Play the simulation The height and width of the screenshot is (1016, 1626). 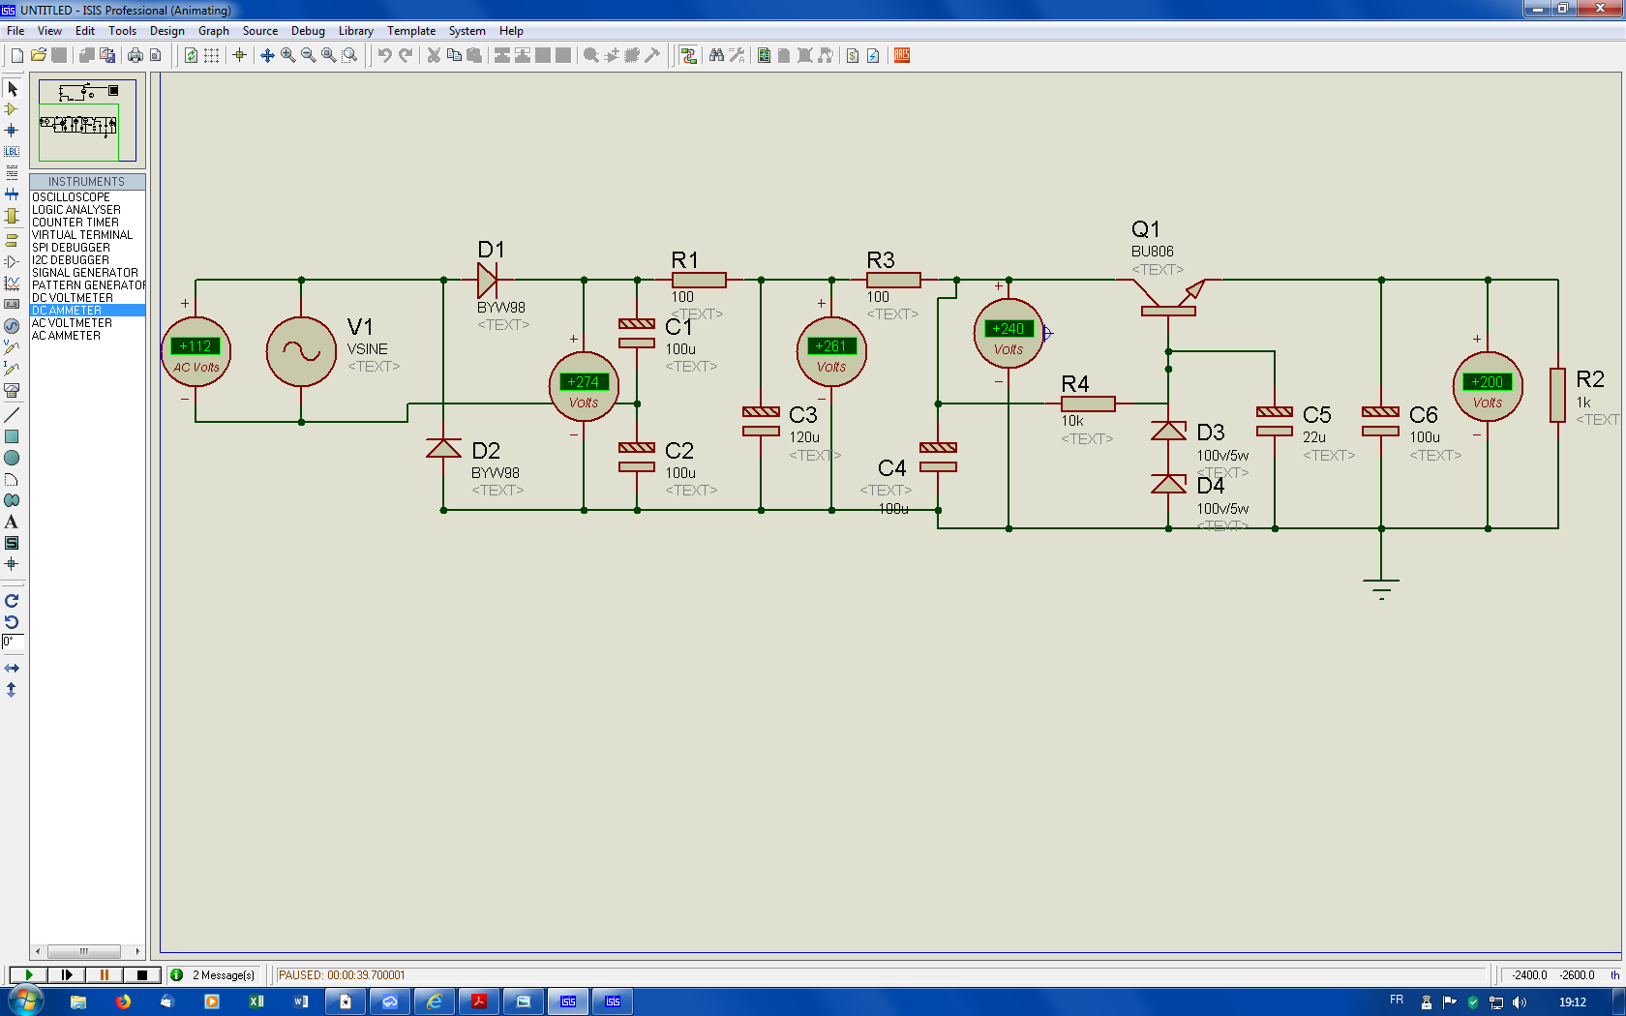pyautogui.click(x=29, y=974)
